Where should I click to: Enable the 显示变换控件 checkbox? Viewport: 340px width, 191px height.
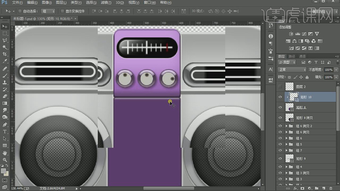[x=62, y=11]
